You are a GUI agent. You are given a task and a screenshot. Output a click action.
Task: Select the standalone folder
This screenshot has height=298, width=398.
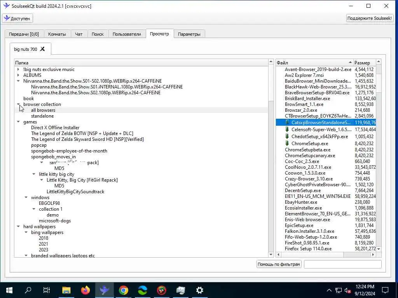(x=42, y=116)
